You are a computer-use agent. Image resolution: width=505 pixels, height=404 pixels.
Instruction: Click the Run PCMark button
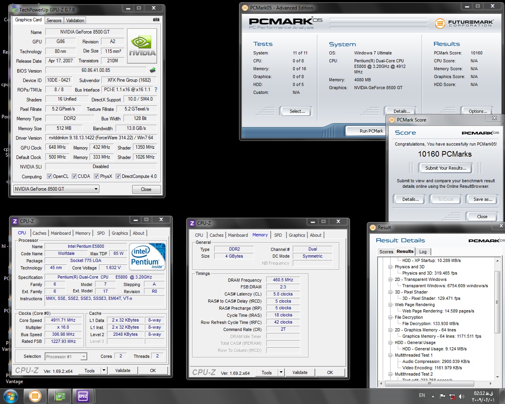[366, 131]
